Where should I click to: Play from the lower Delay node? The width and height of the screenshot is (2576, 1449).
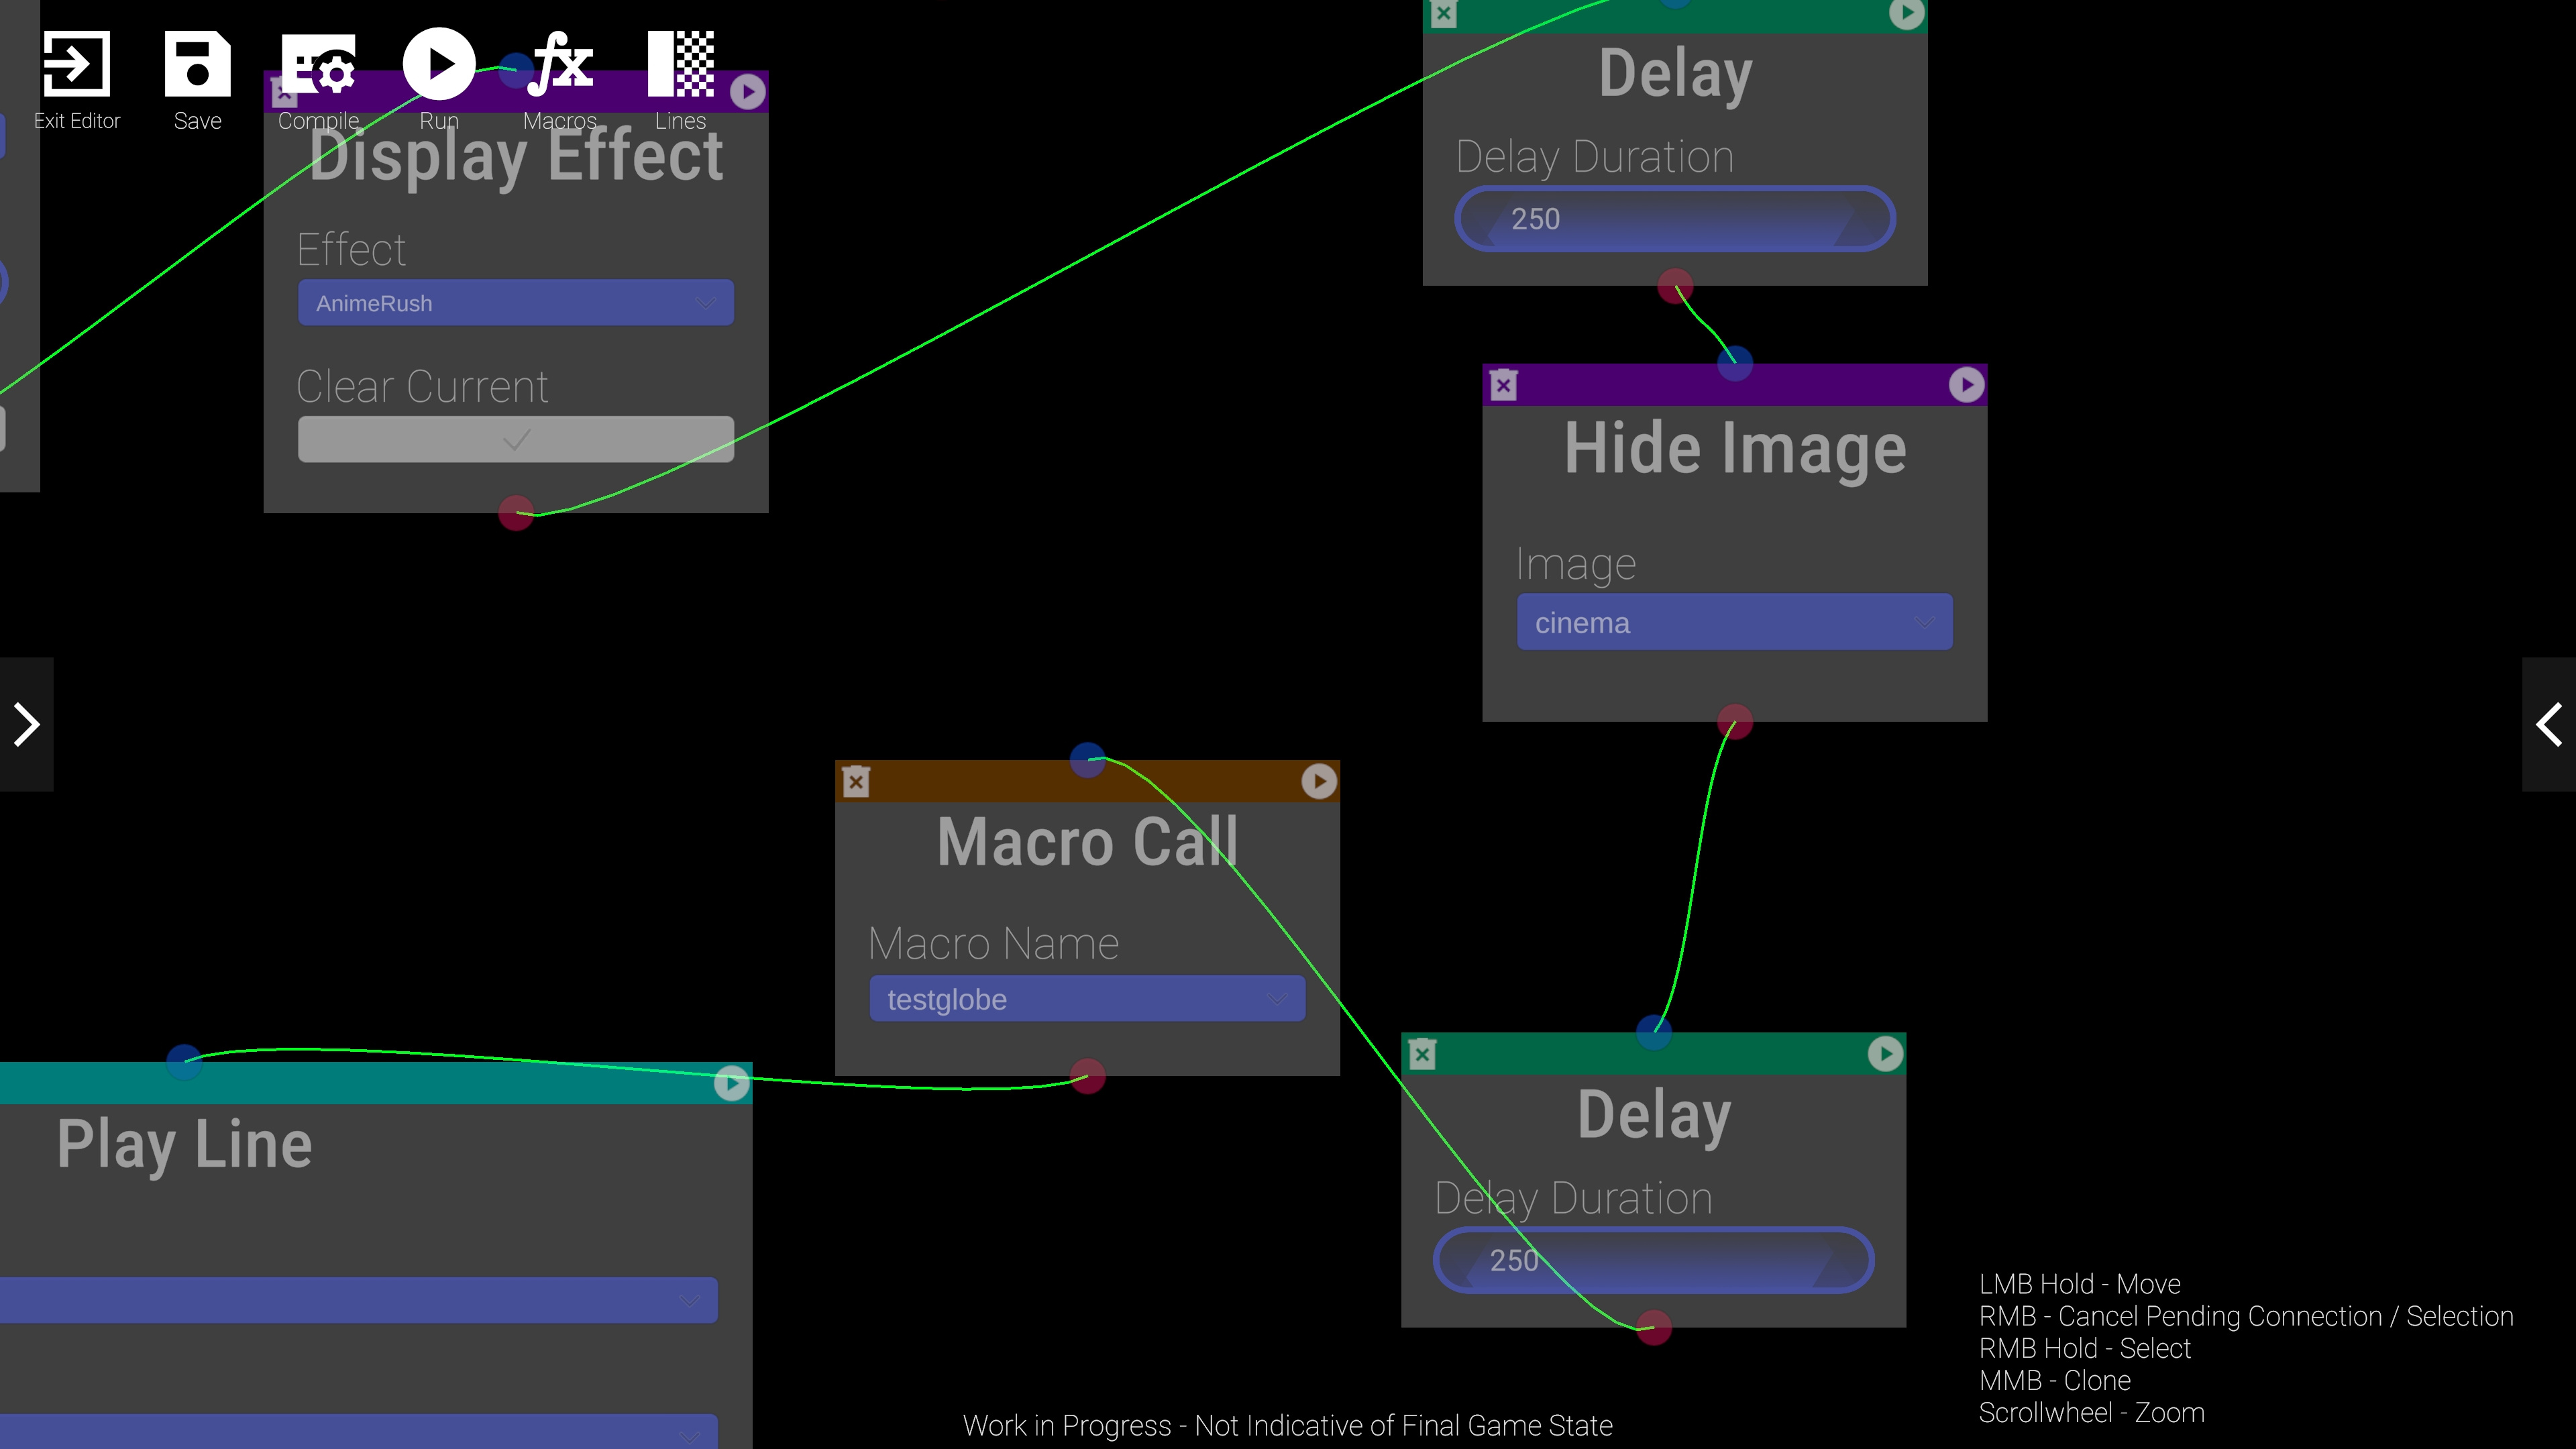tap(1885, 1054)
